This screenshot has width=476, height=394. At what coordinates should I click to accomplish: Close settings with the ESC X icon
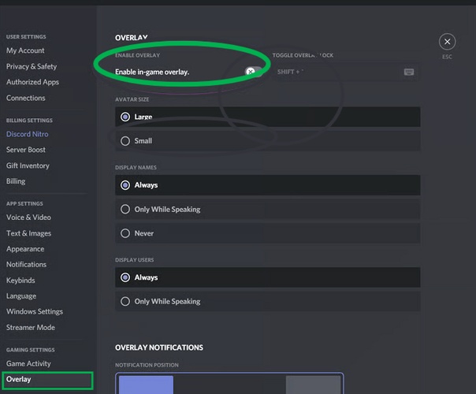pyautogui.click(x=447, y=41)
